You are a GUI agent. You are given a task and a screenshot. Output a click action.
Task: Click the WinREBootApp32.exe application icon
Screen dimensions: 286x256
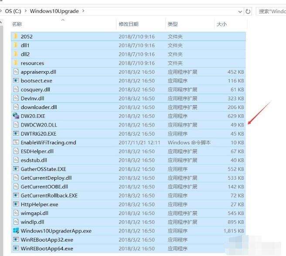(16, 239)
